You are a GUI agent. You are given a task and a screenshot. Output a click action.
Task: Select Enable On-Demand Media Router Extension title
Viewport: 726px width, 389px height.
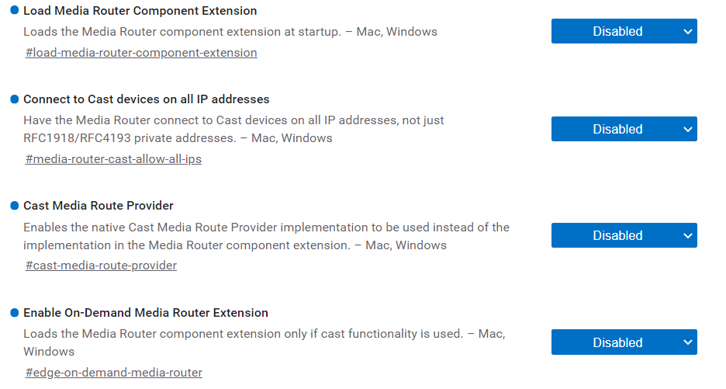[146, 313]
